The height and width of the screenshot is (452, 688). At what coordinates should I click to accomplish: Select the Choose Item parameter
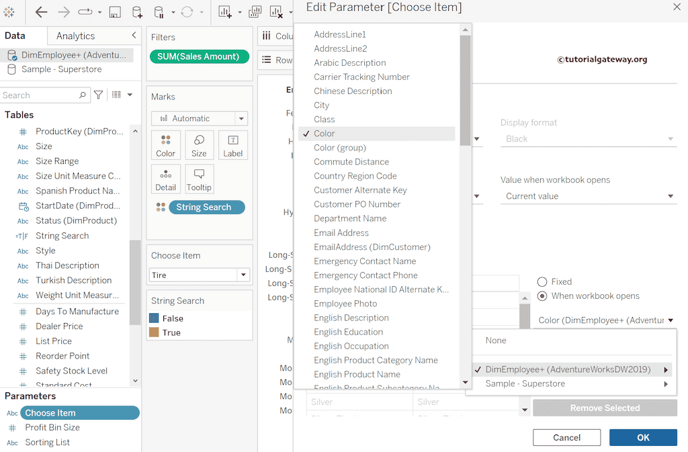pyautogui.click(x=79, y=413)
